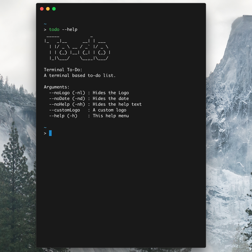Click the To-Do ASCII art logo
This screenshot has width=252, height=252.
pos(77,49)
